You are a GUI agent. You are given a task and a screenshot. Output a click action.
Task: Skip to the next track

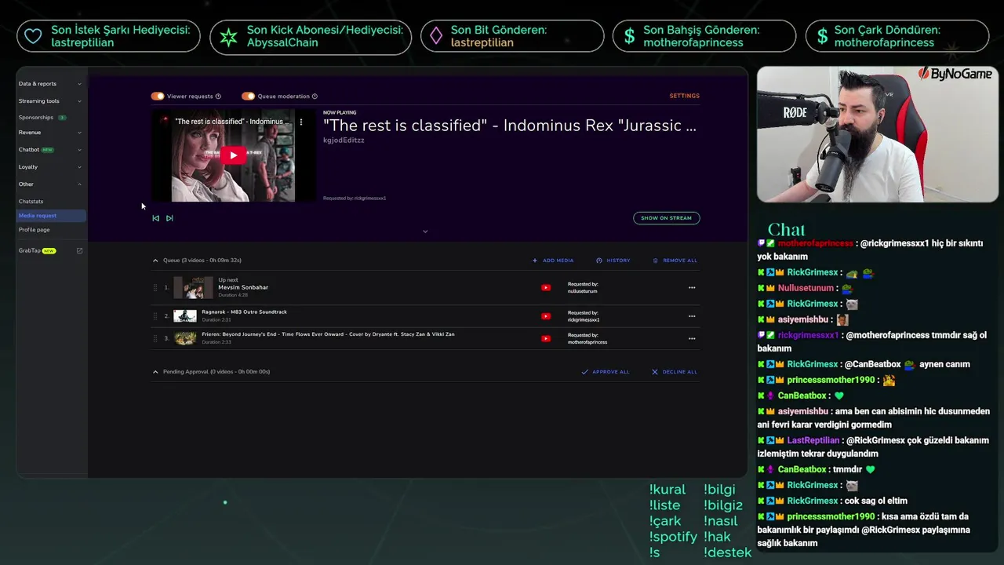click(169, 218)
